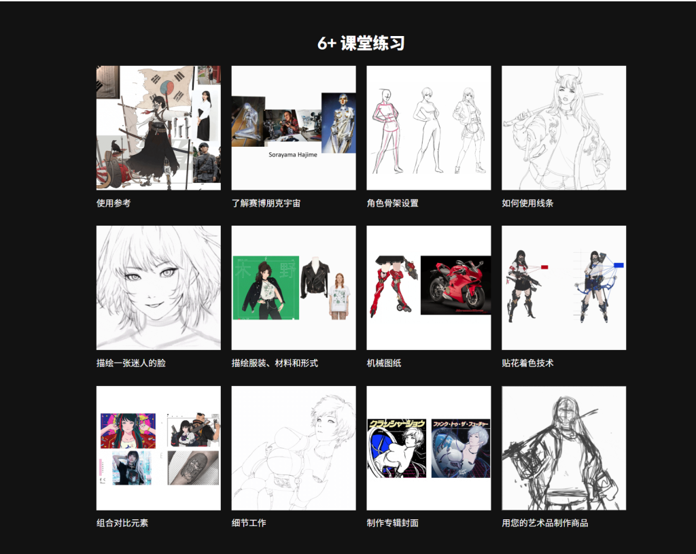Viewport: 696px width, 554px height.
Task: Open the 用您的艺术品制作商品 exercise thumbnail
Action: [563, 448]
